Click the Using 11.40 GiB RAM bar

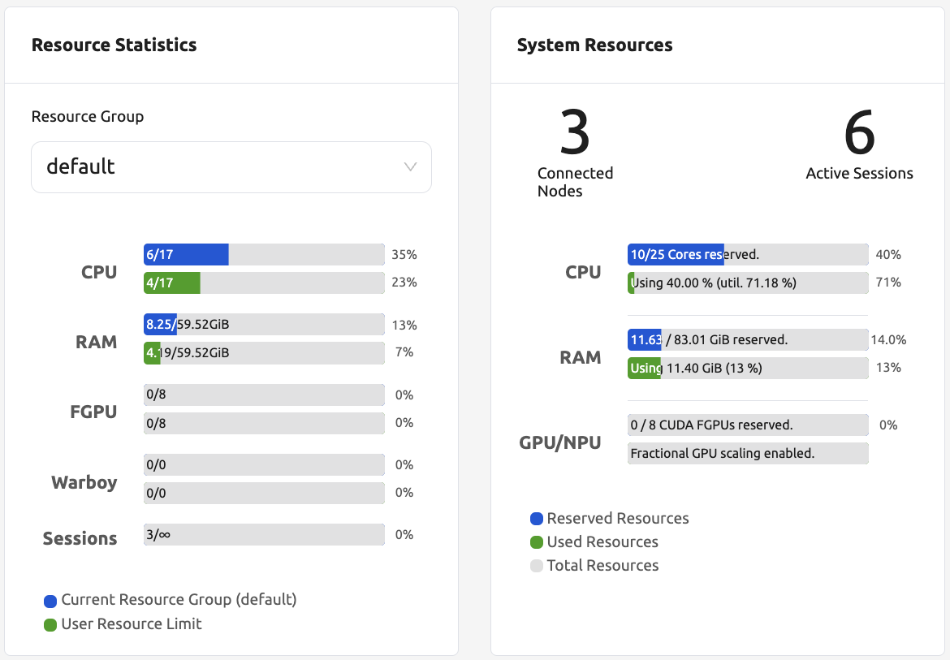pos(747,368)
